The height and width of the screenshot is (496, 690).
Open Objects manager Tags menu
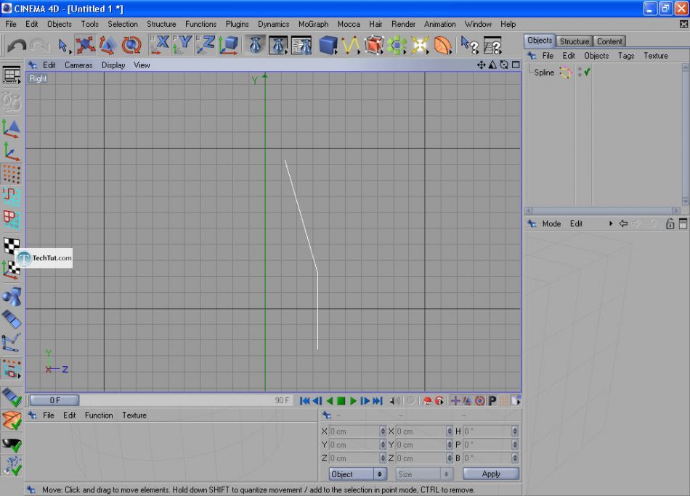[x=626, y=56]
